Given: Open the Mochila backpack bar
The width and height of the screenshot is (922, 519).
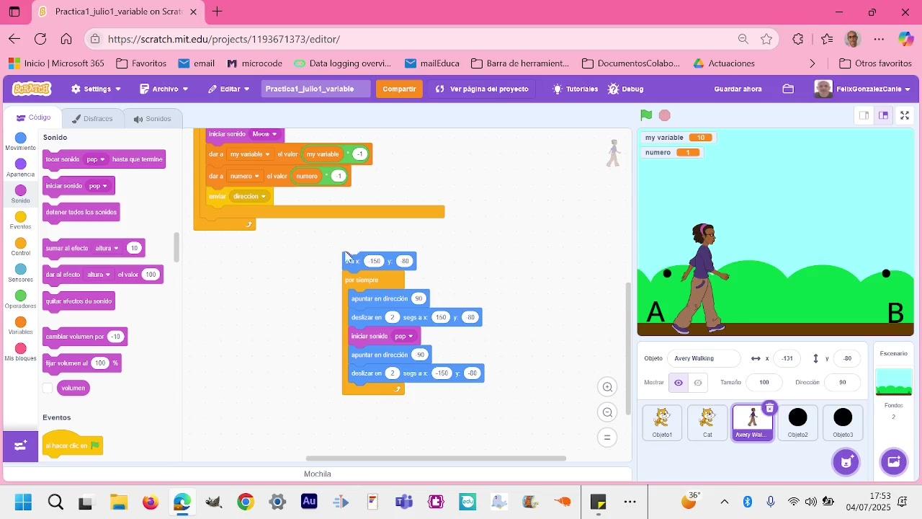Looking at the screenshot, I should click(318, 474).
